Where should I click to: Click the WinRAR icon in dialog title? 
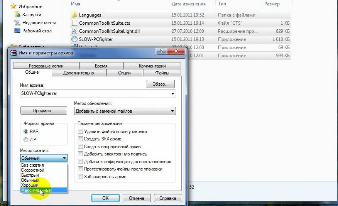[14, 52]
